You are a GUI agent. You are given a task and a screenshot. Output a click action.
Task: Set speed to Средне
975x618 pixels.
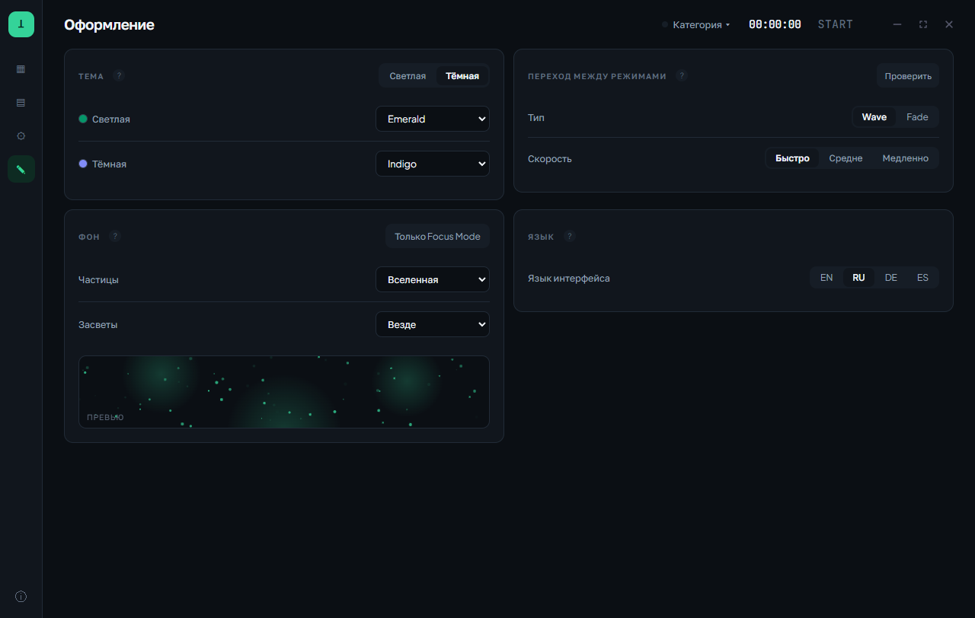(846, 158)
